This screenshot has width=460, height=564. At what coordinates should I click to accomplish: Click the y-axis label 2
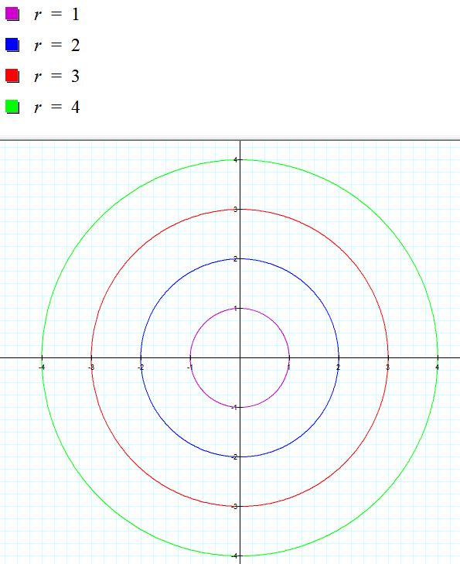[x=235, y=259]
